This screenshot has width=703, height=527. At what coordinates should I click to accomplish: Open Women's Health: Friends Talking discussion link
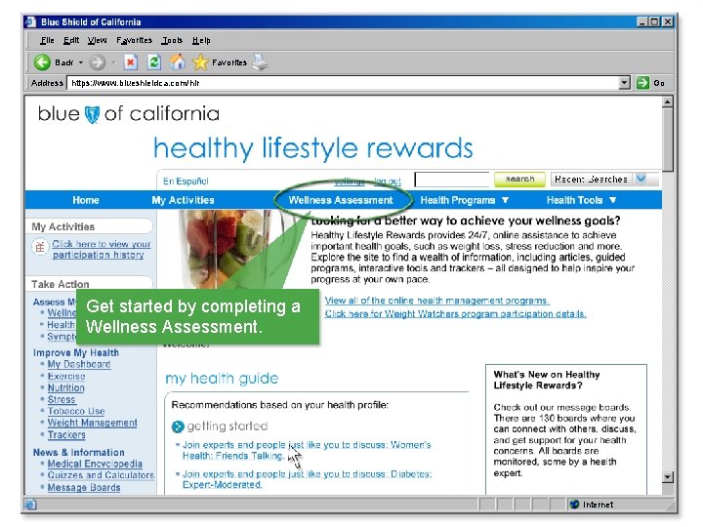[x=307, y=450]
